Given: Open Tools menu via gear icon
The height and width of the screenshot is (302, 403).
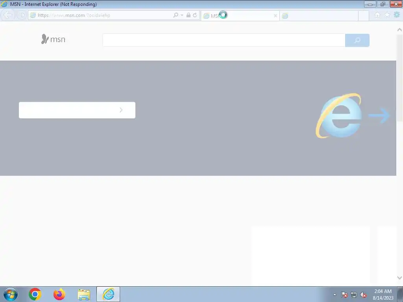Looking at the screenshot, I should click(397, 15).
